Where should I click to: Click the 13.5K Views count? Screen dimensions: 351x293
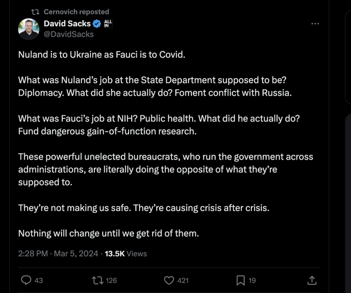126,254
